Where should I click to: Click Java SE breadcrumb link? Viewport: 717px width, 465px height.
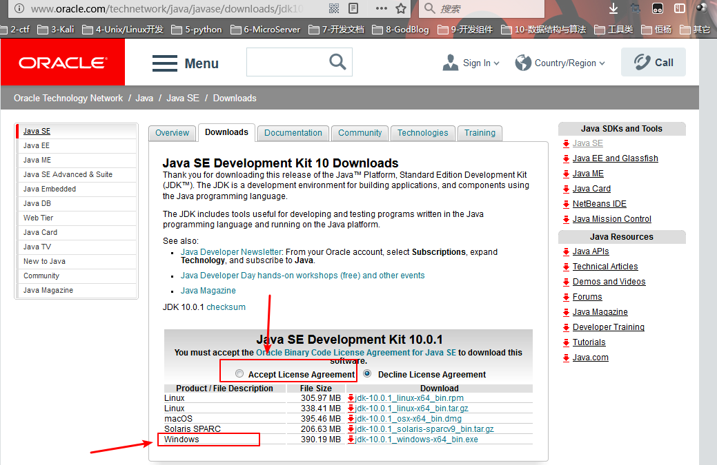pyautogui.click(x=182, y=98)
